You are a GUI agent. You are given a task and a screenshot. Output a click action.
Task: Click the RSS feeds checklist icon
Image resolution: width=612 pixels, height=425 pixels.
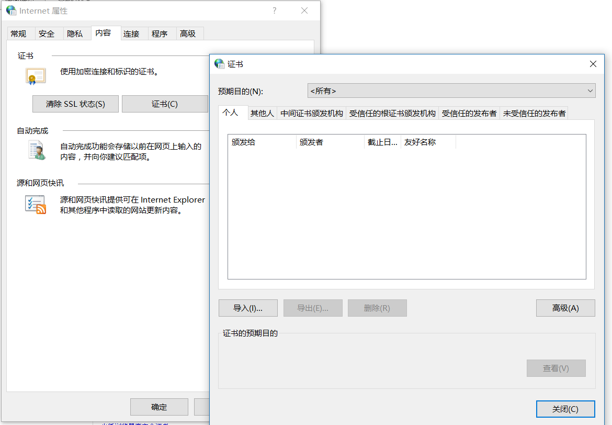(36, 204)
